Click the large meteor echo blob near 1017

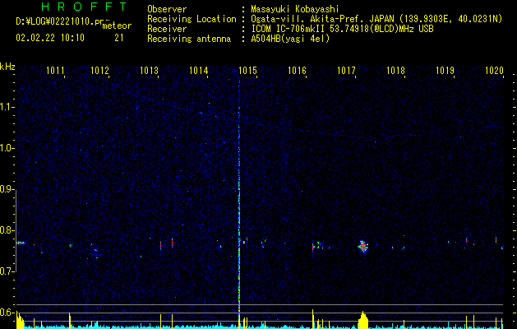click(363, 246)
